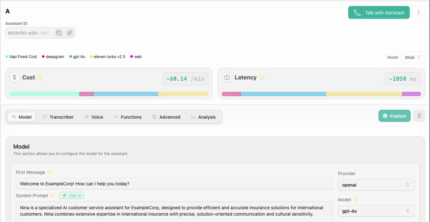Viewport: 430px width, 222px height.
Task: Click the yellow segment of Latency bar
Action: pyautogui.click(x=364, y=94)
